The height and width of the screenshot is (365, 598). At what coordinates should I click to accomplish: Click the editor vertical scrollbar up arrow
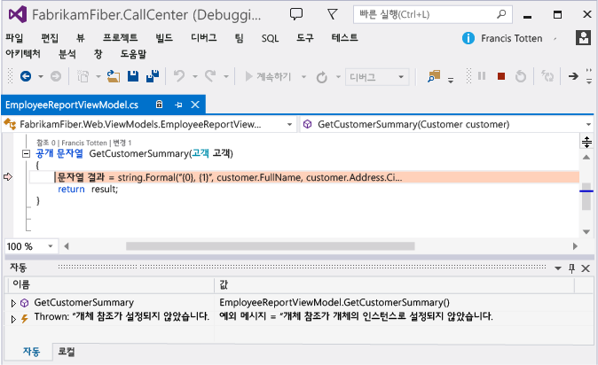[x=586, y=157]
